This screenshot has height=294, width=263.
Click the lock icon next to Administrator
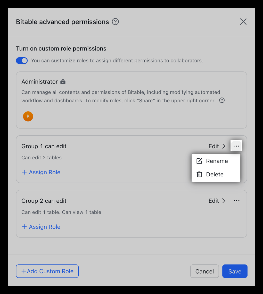[63, 82]
